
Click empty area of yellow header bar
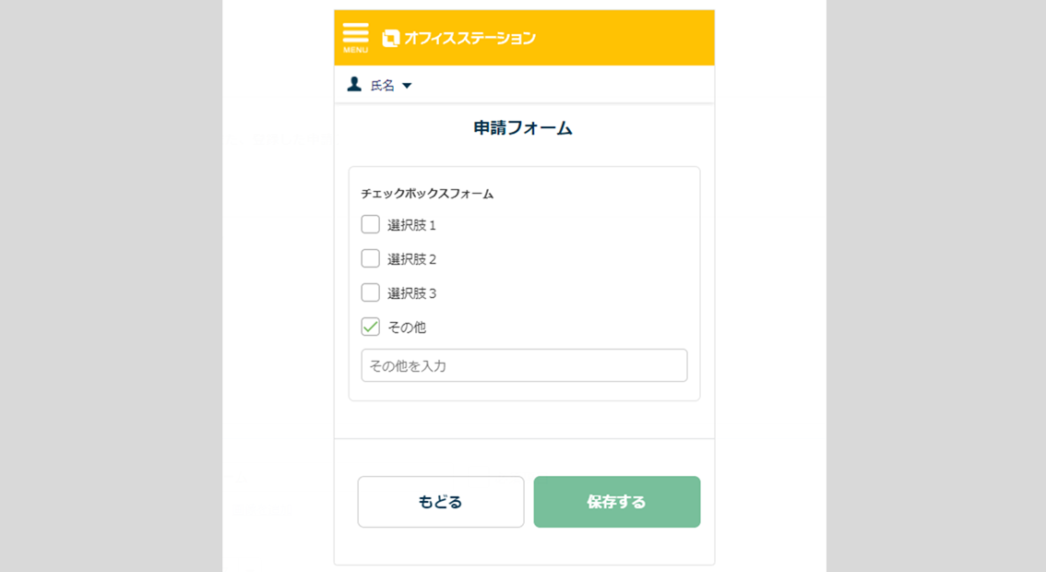(x=627, y=38)
